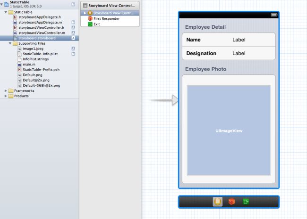Collapse the StaticTable group folder triangle
307x219 pixels.
(x=6, y=12)
